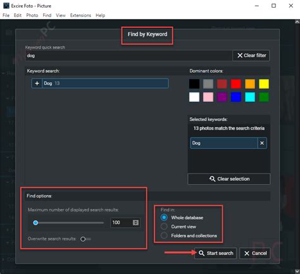Pick the gray dominant color swatch
The height and width of the screenshot is (274, 300).
208,84
